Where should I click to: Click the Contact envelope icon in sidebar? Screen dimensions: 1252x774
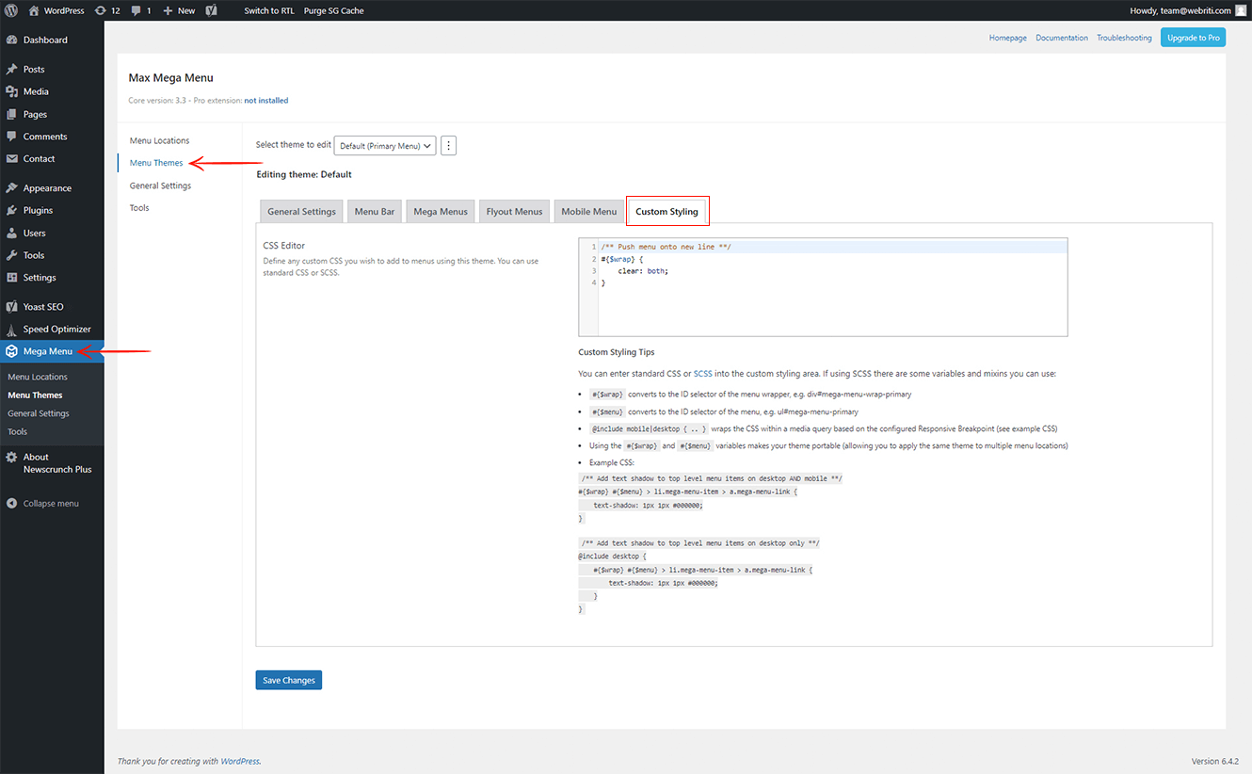tap(11, 159)
